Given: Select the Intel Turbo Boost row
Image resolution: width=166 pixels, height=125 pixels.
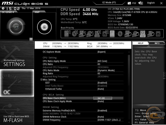Looking at the screenshot, I should point(84,86).
